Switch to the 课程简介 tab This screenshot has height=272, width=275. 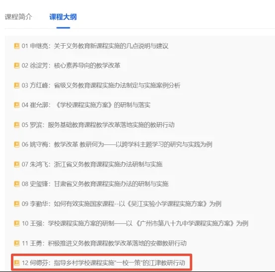[18, 17]
